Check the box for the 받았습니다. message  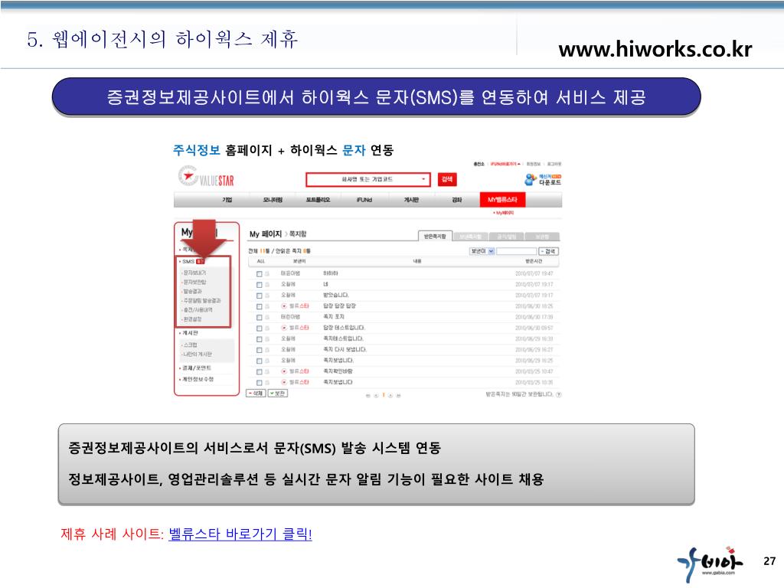(259, 296)
